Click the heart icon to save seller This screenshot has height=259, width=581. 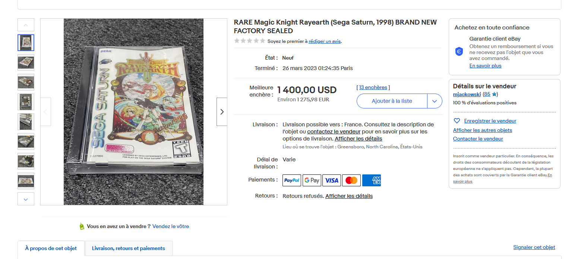pyautogui.click(x=457, y=121)
